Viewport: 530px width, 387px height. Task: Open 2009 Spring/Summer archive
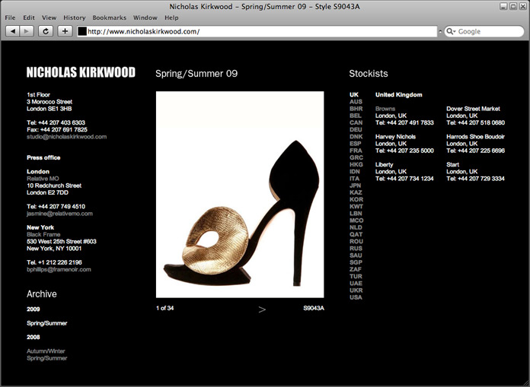pyautogui.click(x=47, y=323)
